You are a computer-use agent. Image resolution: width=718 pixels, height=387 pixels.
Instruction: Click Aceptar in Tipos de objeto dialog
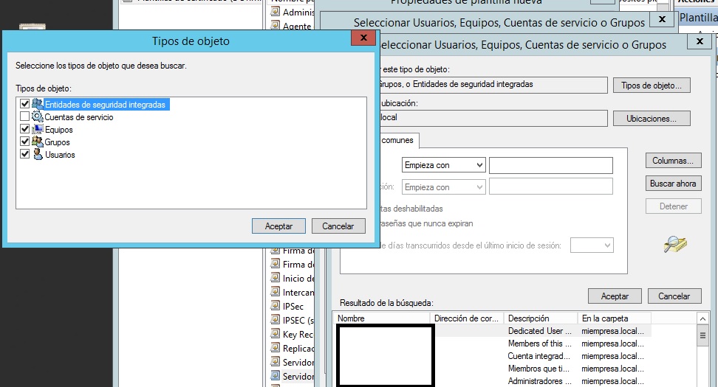(278, 226)
